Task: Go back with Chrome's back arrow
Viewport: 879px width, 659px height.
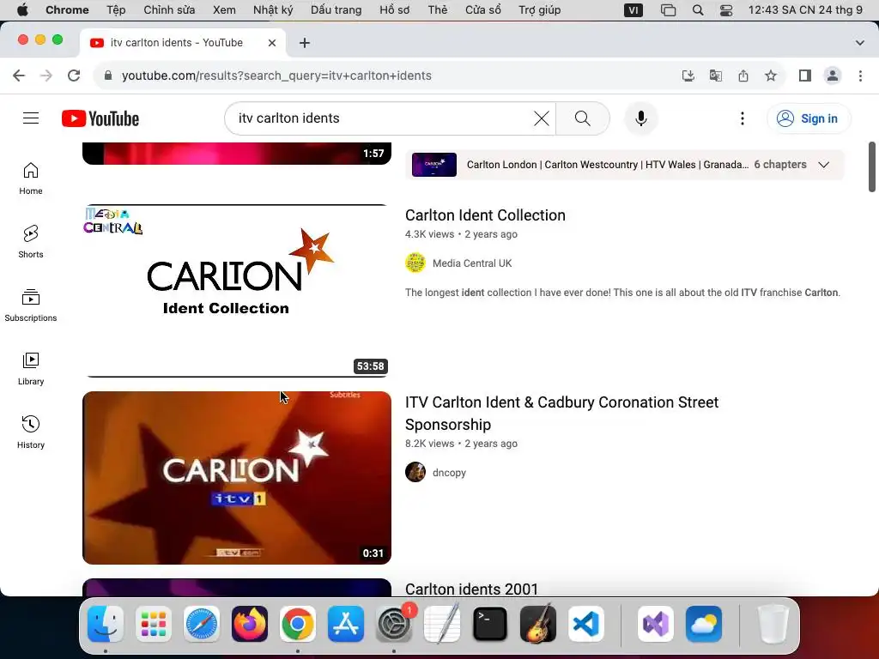Action: 19,76
